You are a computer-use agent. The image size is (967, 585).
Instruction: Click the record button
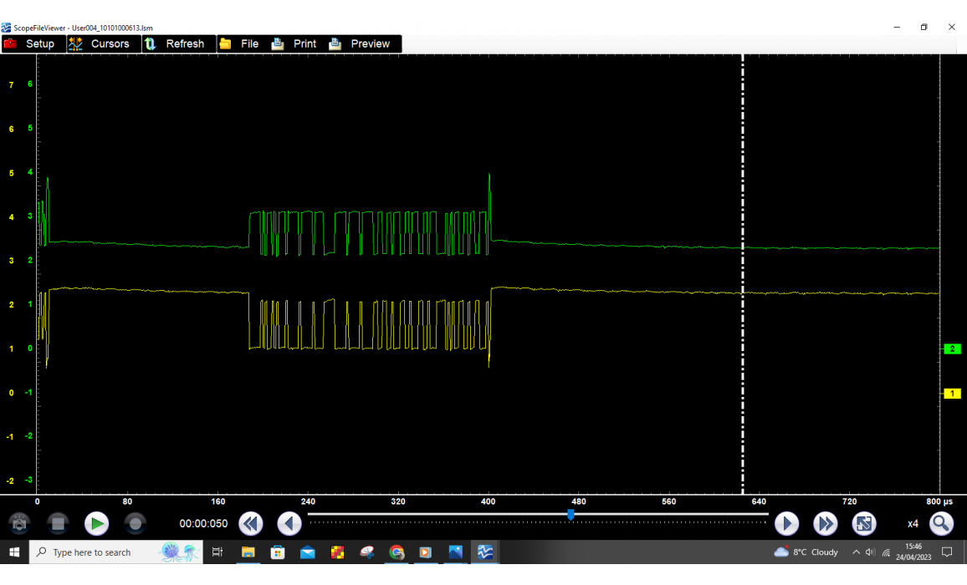point(135,524)
